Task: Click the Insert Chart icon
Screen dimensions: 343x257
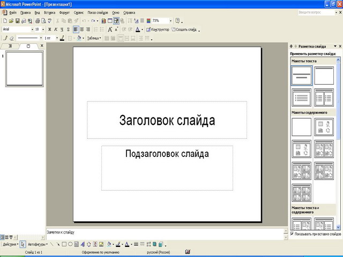Action: pos(103,21)
